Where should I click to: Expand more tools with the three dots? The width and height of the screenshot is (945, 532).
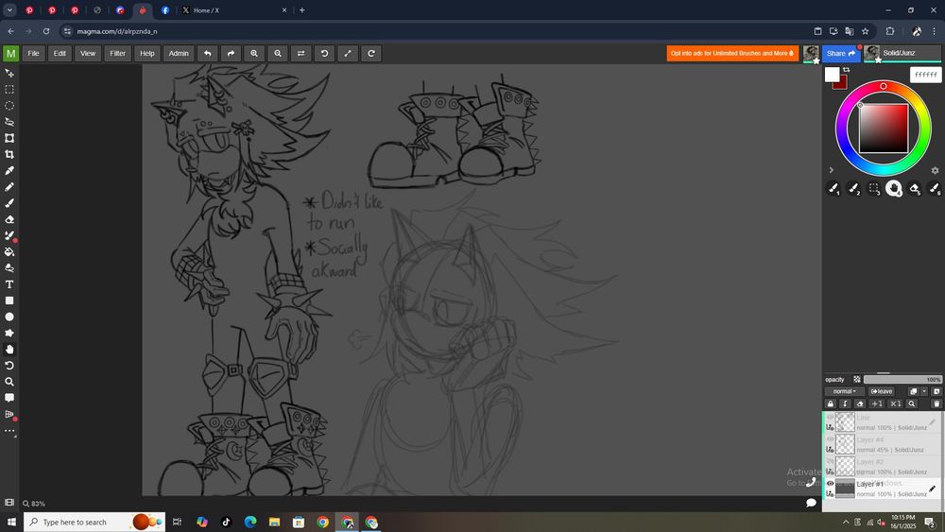pyautogui.click(x=9, y=431)
